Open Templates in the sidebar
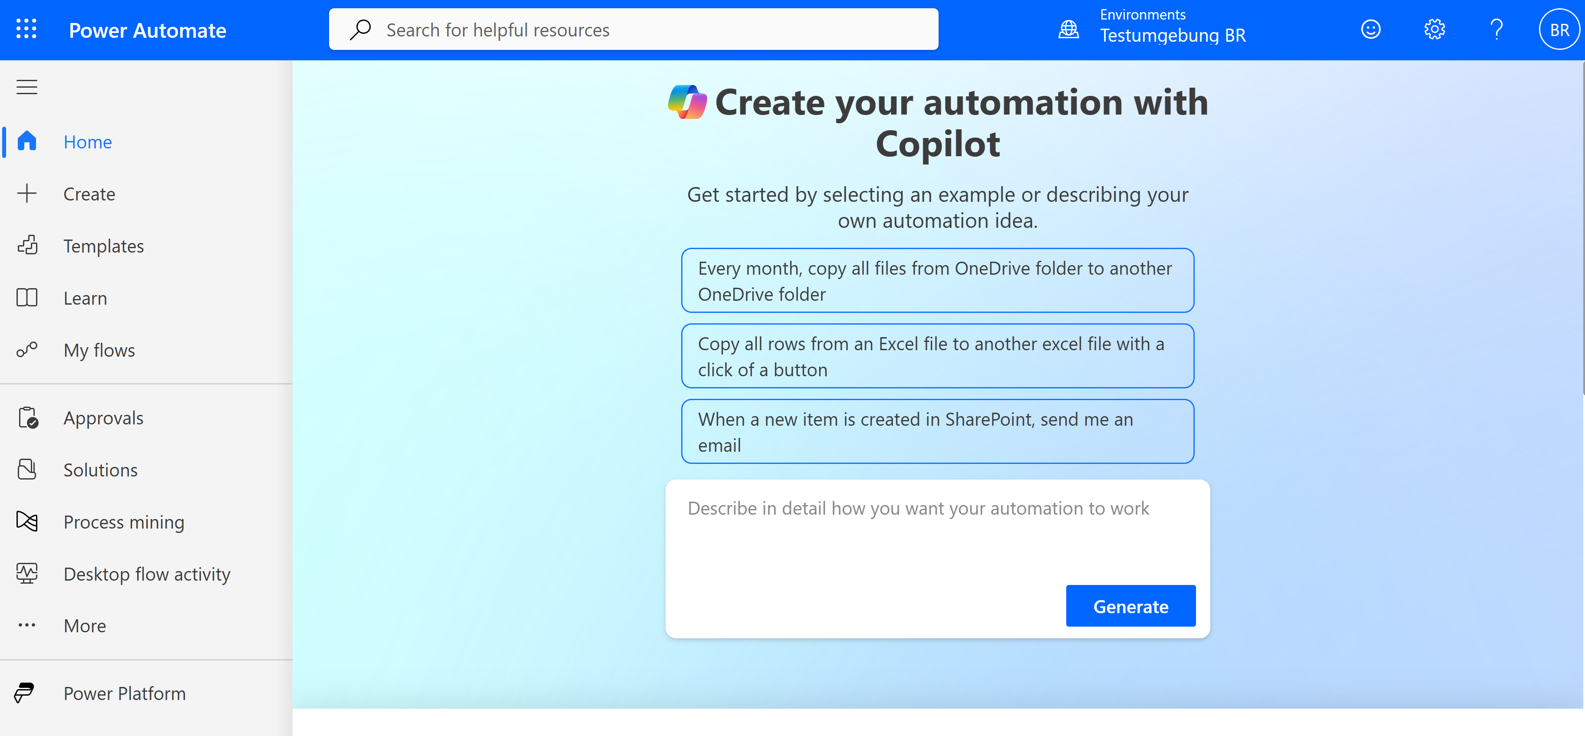The height and width of the screenshot is (736, 1585). tap(146, 246)
